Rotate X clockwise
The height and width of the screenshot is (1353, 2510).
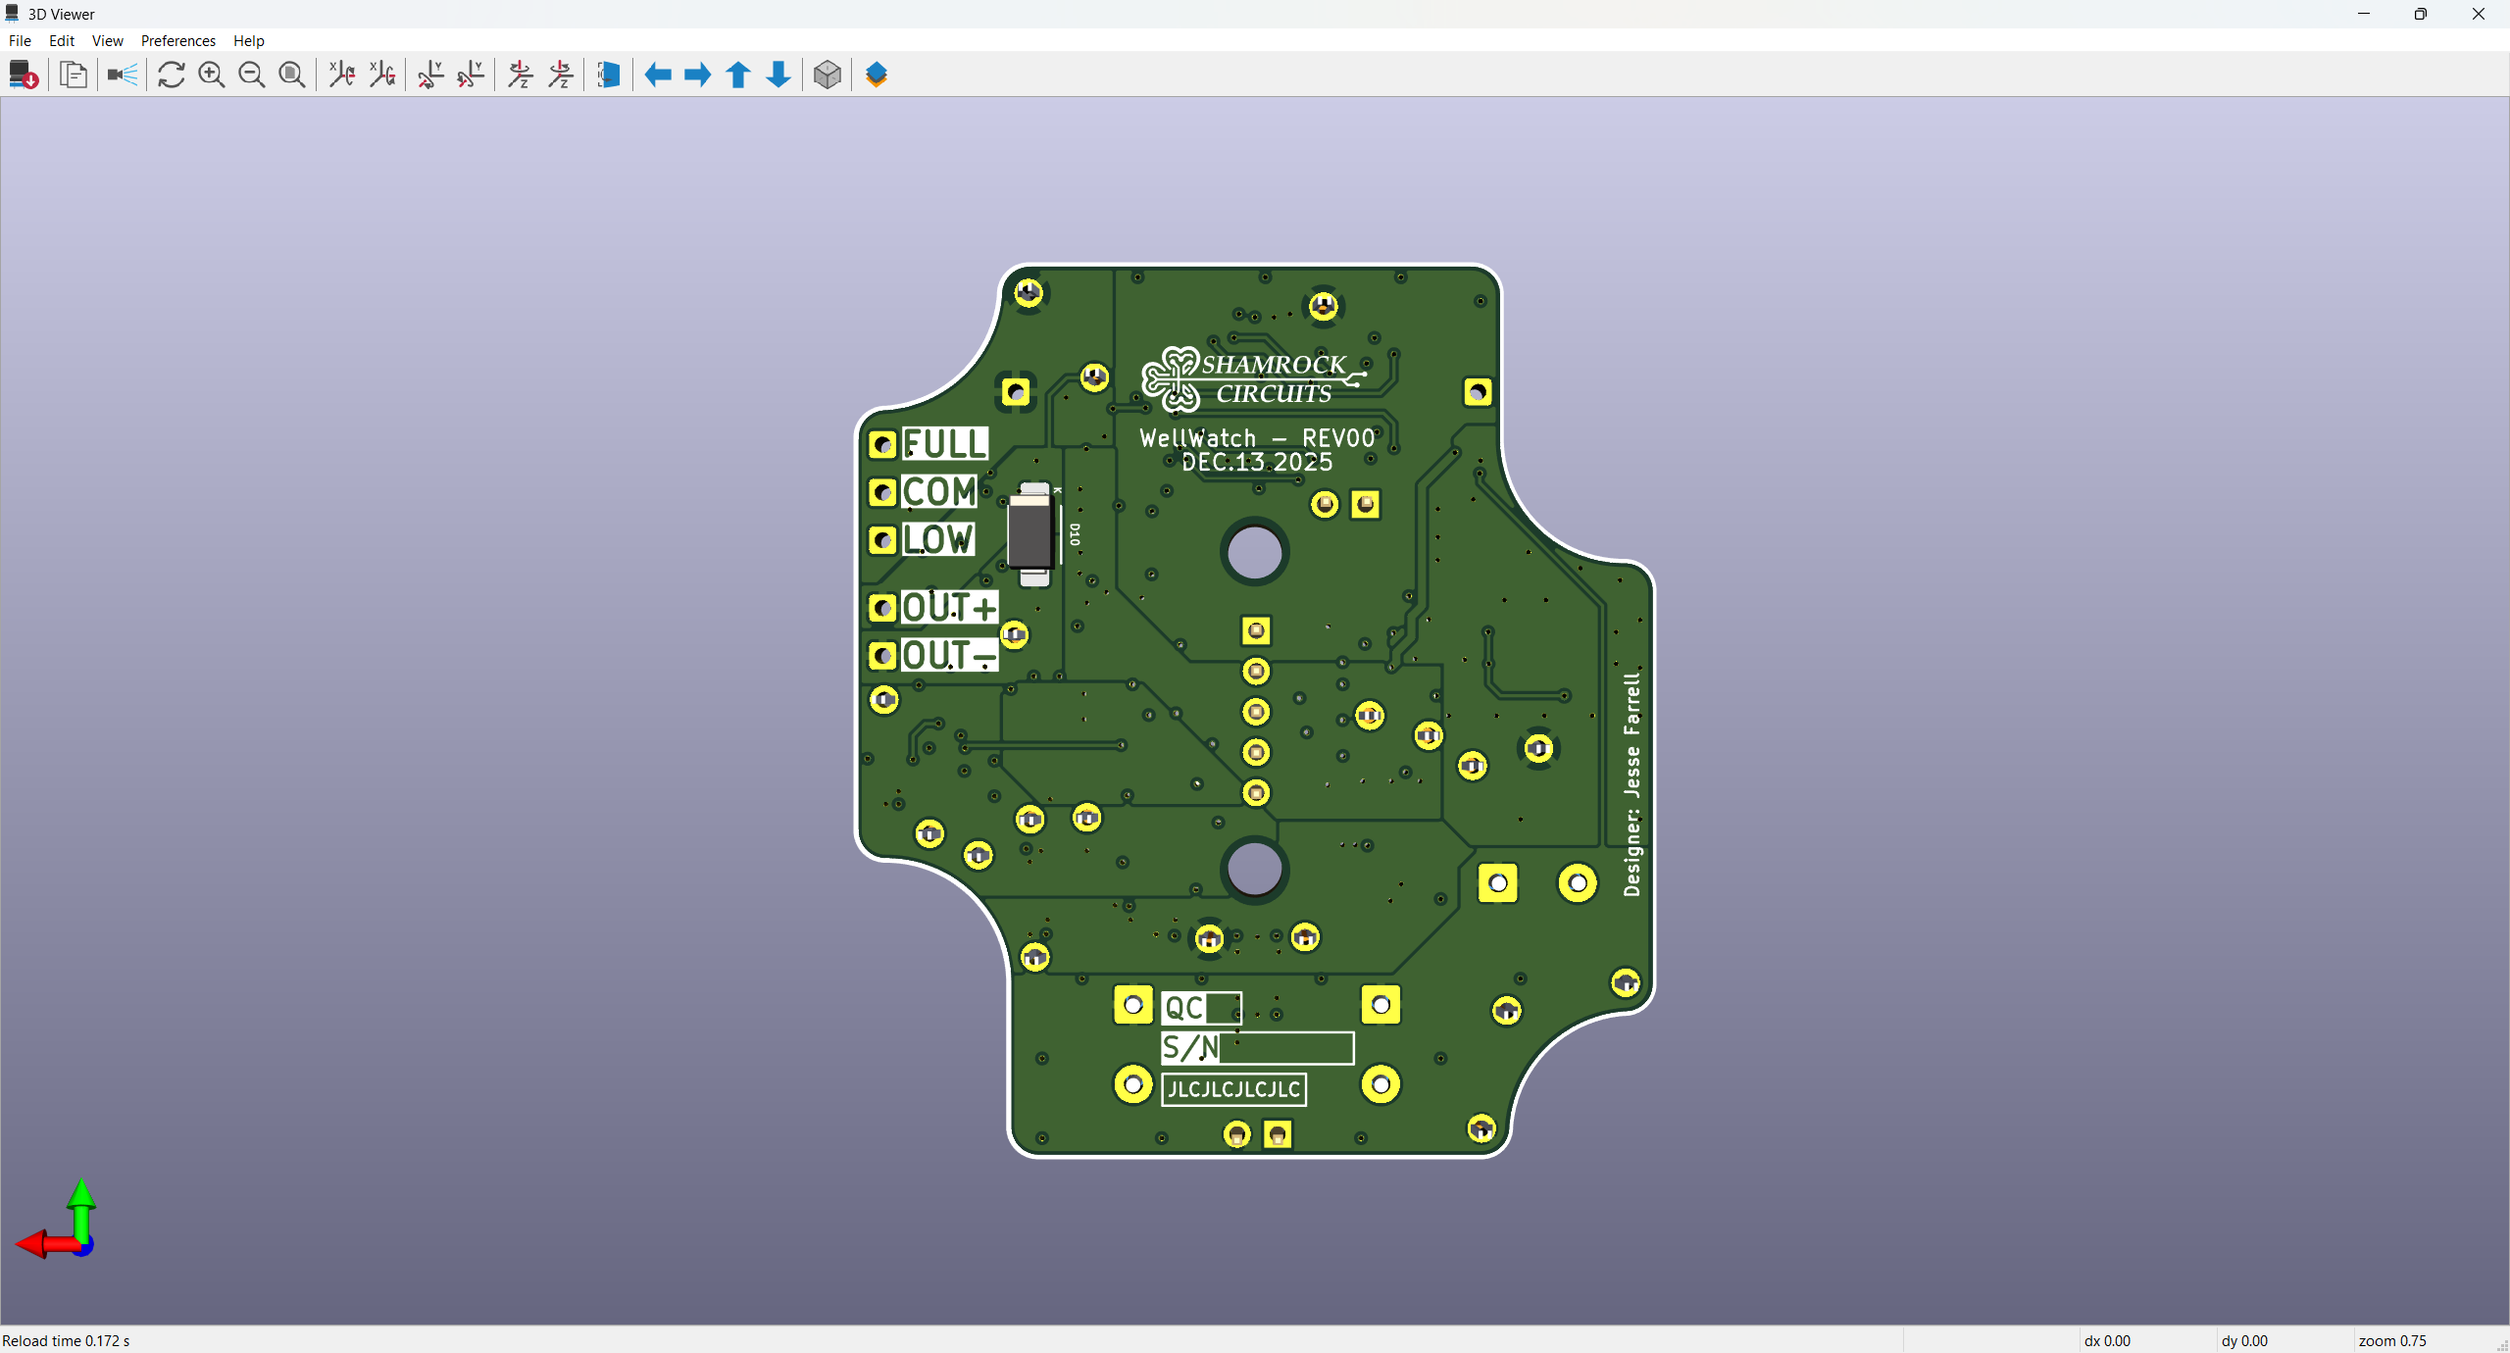click(x=342, y=75)
